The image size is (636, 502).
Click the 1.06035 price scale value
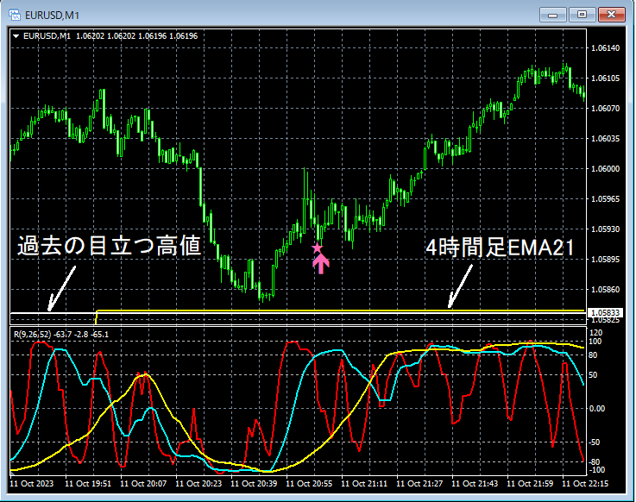tap(605, 139)
